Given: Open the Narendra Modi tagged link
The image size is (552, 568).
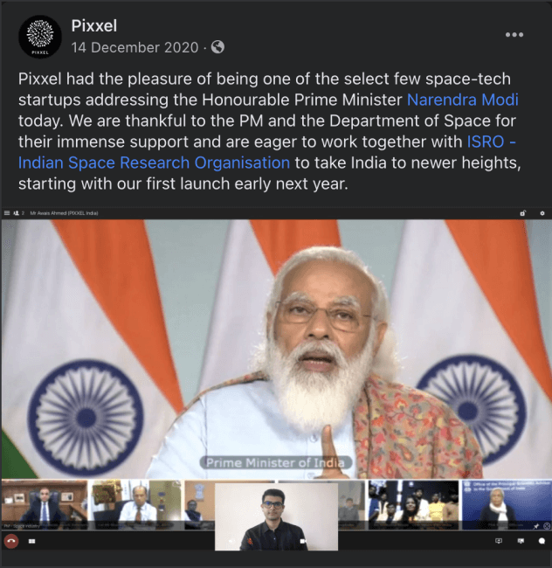Looking at the screenshot, I should (x=463, y=100).
